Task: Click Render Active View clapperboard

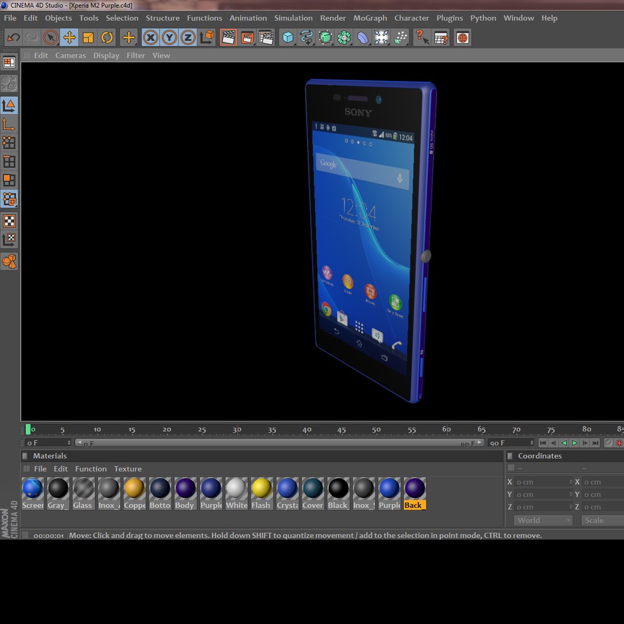Action: point(228,38)
